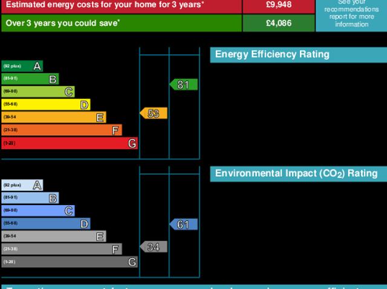Click the £9,948 estimated energy cost value
The image size is (387, 289).
tap(278, 6)
